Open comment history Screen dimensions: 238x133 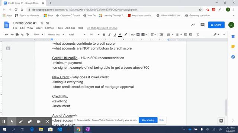tap(202, 25)
